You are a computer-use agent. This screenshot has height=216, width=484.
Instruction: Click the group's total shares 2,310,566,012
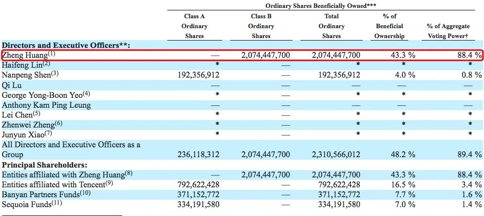tap(336, 155)
